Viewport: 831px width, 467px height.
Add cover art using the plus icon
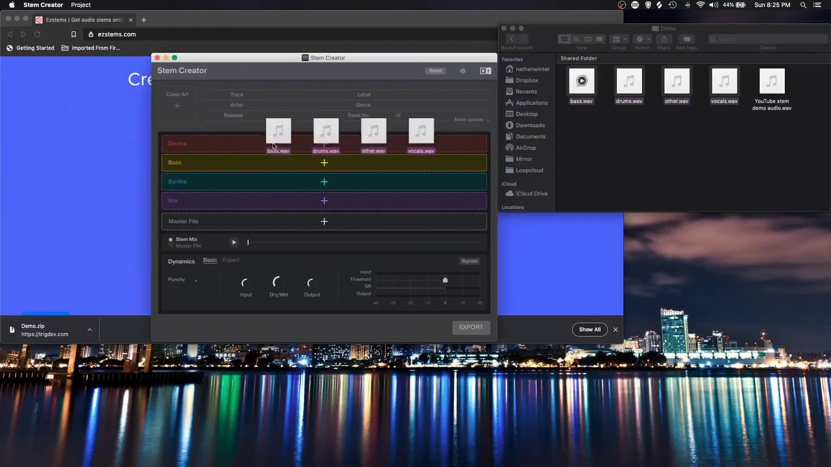(x=177, y=106)
